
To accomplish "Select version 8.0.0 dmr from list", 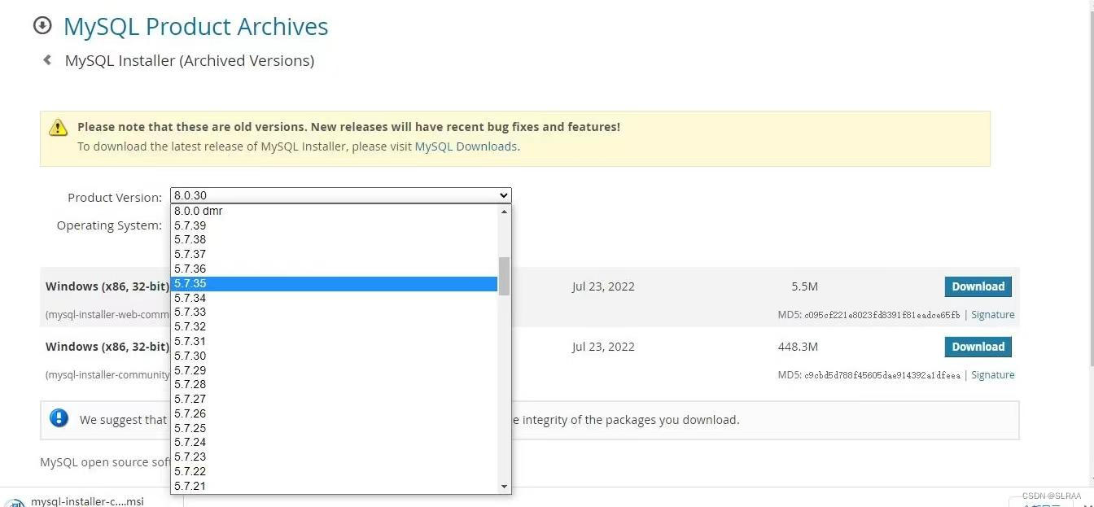I will coord(334,211).
